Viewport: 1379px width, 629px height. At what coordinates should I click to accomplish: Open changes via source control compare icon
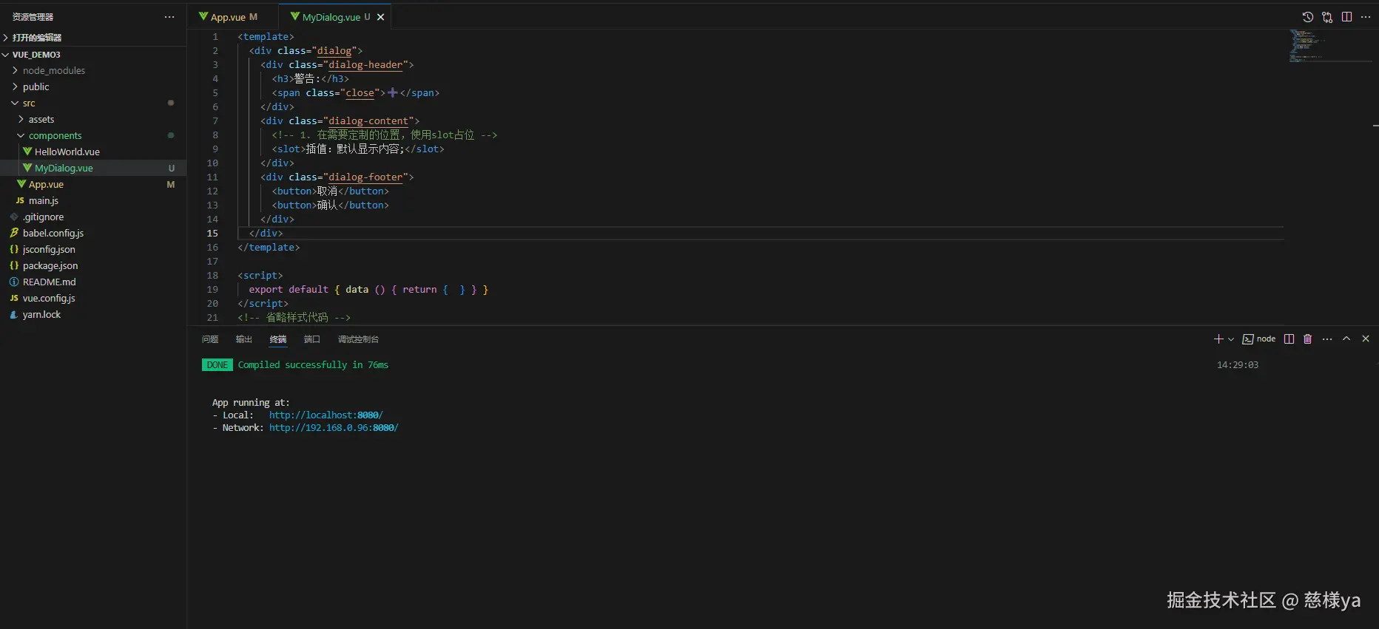tap(1327, 17)
